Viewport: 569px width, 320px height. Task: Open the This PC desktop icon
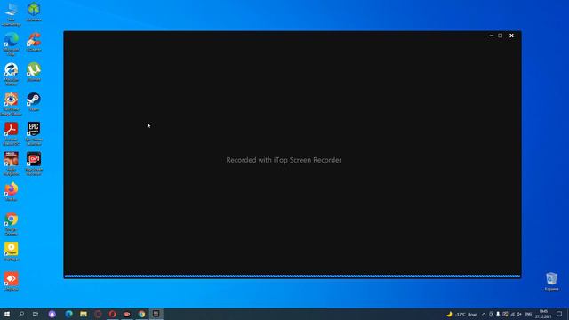[x=11, y=14]
